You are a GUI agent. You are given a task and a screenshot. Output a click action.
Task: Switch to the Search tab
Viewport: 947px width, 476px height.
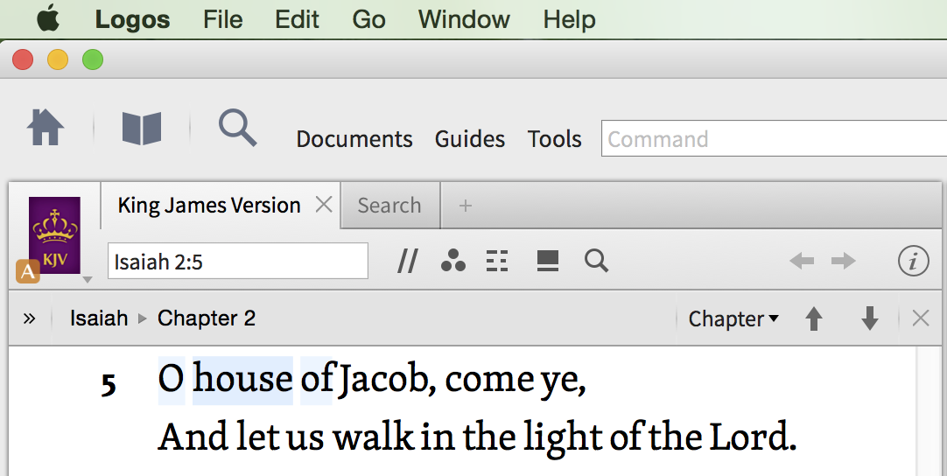pyautogui.click(x=389, y=206)
